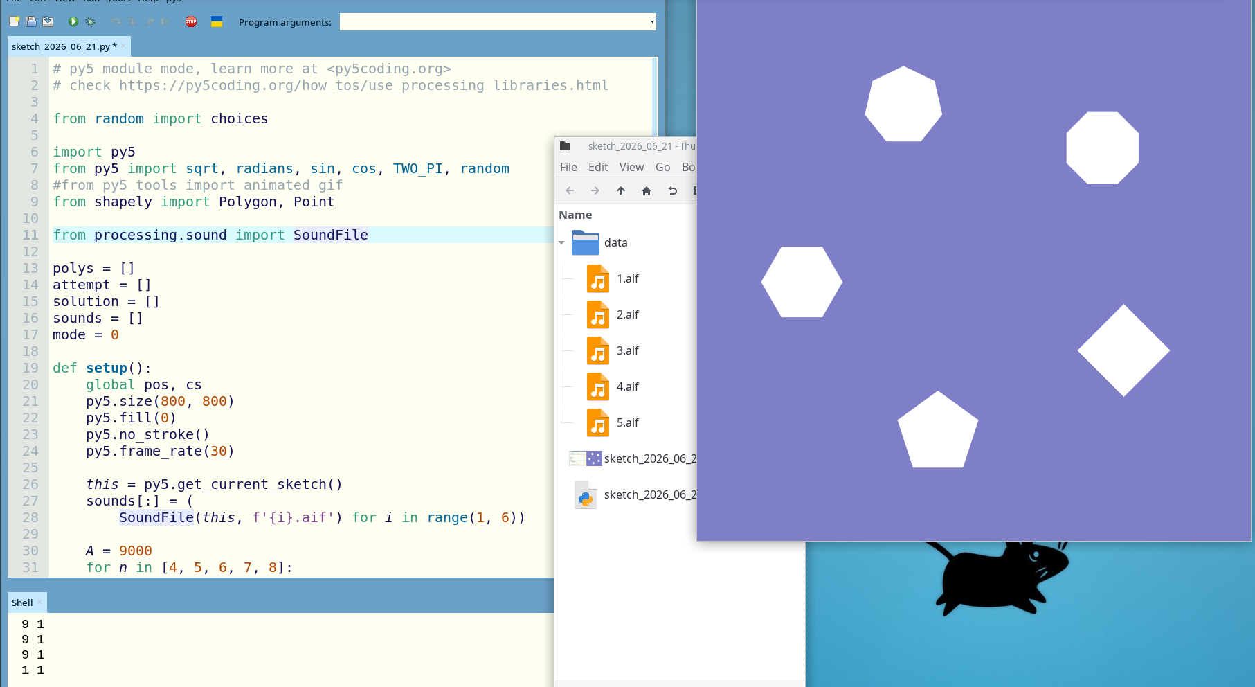Click 'SoundFile' on code line 11
Screen dimensions: 1255x687
[330, 235]
